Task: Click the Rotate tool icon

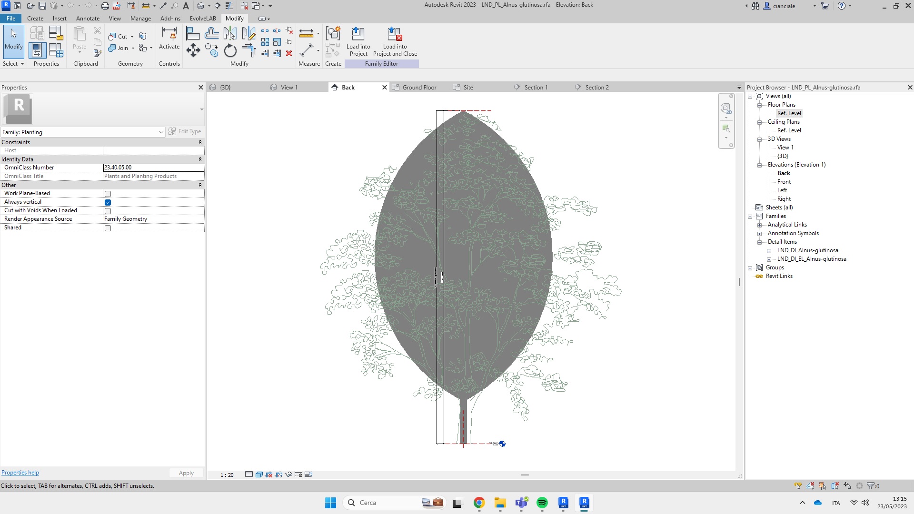Action: tap(230, 50)
